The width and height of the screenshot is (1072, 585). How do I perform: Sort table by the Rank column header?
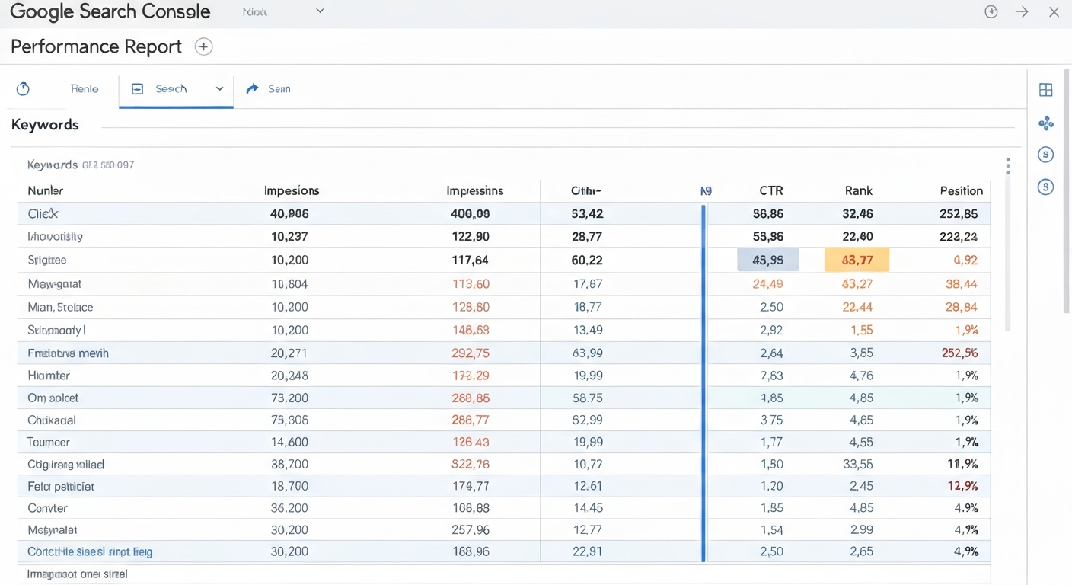pyautogui.click(x=858, y=190)
